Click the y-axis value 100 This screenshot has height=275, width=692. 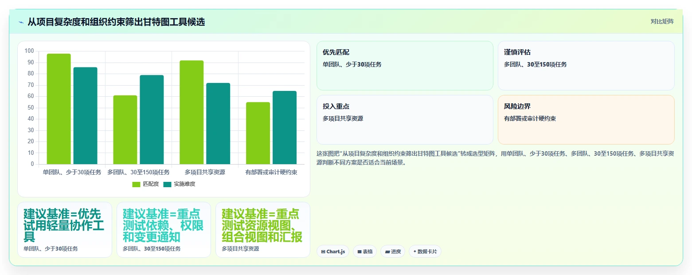(29, 51)
